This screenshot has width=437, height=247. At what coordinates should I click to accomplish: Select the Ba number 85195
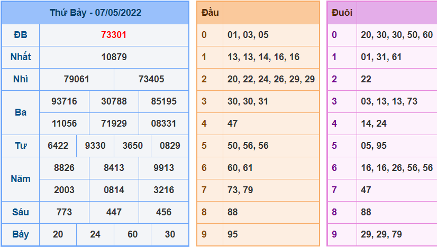coord(163,101)
